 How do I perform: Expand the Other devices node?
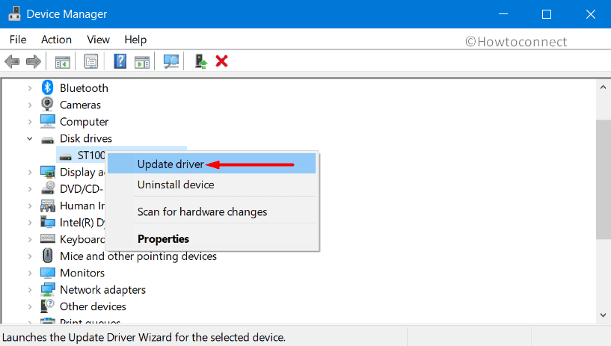tap(30, 306)
